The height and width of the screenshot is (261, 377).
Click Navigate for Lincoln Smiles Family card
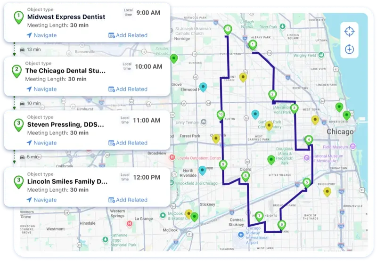[41, 200]
